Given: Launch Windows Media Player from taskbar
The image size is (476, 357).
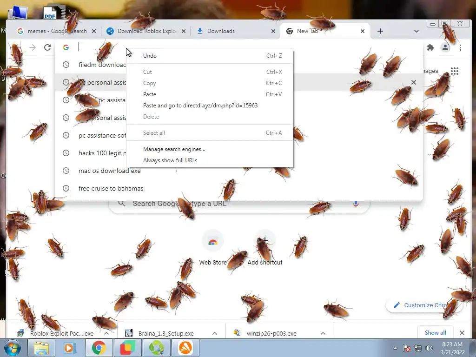Looking at the screenshot, I should coord(70,348).
